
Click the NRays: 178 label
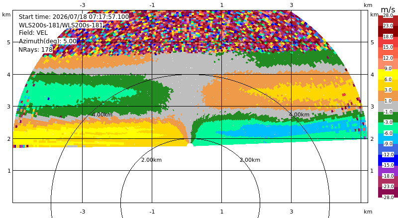pos(35,50)
